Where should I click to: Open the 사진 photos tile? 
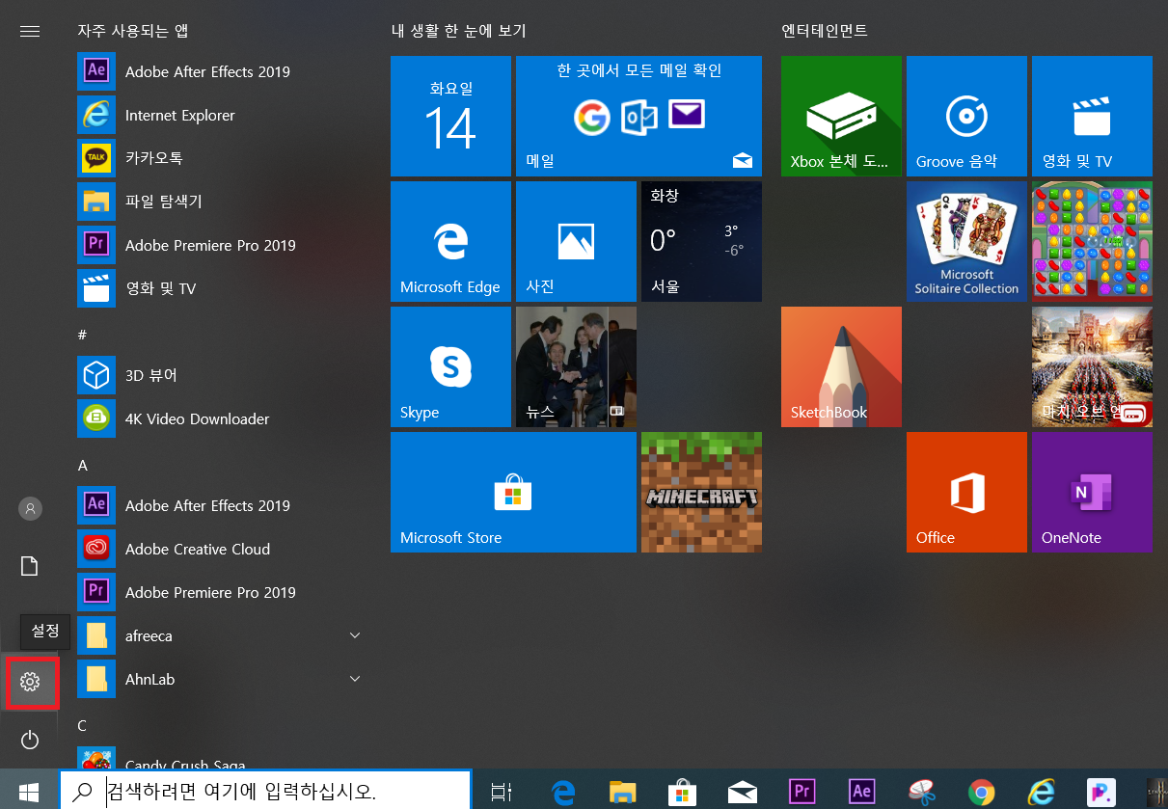(x=576, y=241)
